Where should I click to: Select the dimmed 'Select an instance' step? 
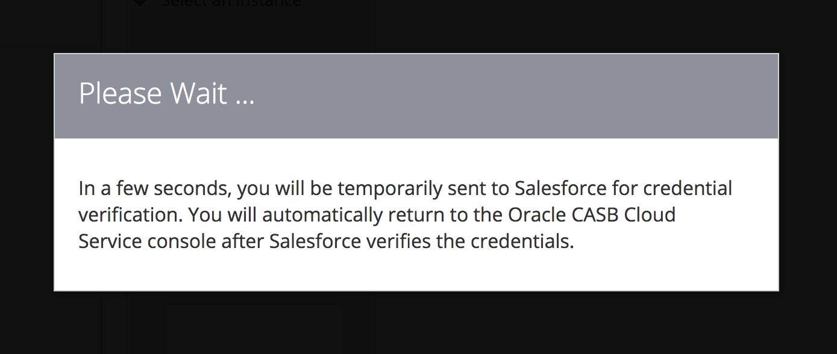231,3
